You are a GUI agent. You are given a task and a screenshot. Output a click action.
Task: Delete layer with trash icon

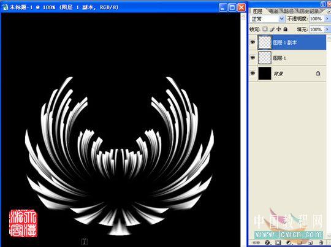[321, 242]
